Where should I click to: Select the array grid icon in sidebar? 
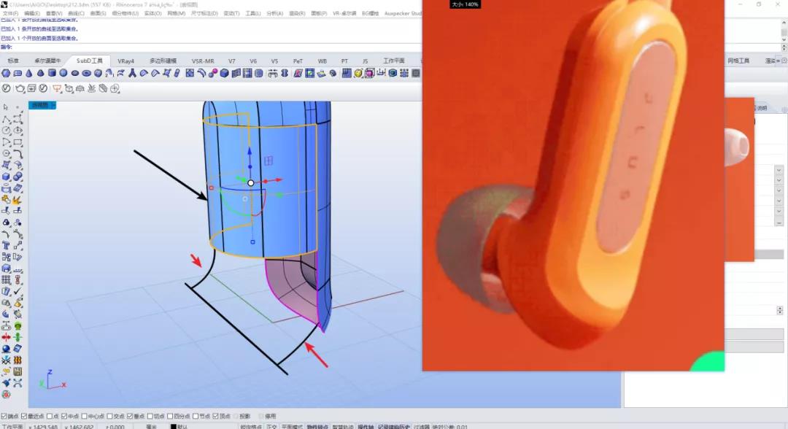pos(6,280)
